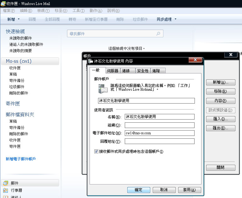This screenshot has height=198, width=242.
Task: Open the 說明(H) menu
Action: click(113, 11)
